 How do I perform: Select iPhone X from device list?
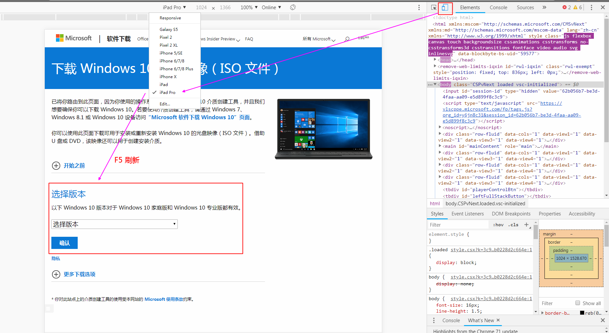click(168, 77)
